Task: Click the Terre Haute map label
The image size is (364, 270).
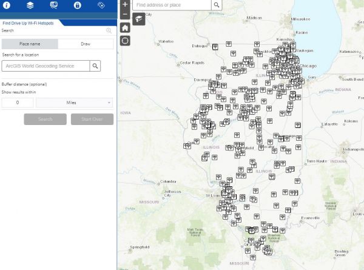Action: (x=317, y=161)
